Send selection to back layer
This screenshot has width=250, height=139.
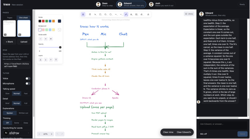click(41, 60)
